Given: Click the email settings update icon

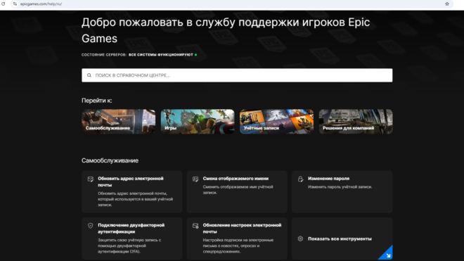Looking at the screenshot, I should pos(195,226).
